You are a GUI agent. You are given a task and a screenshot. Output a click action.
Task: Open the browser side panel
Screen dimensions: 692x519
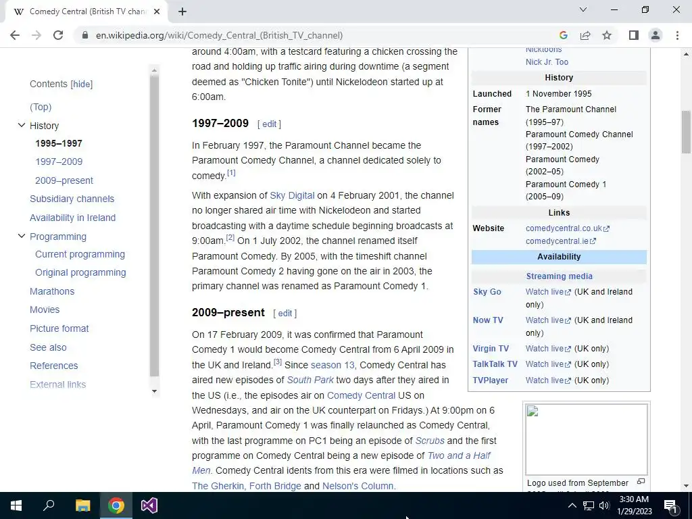coord(634,35)
